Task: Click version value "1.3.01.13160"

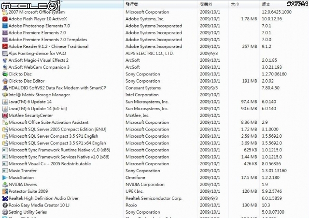Action: pos(274,171)
